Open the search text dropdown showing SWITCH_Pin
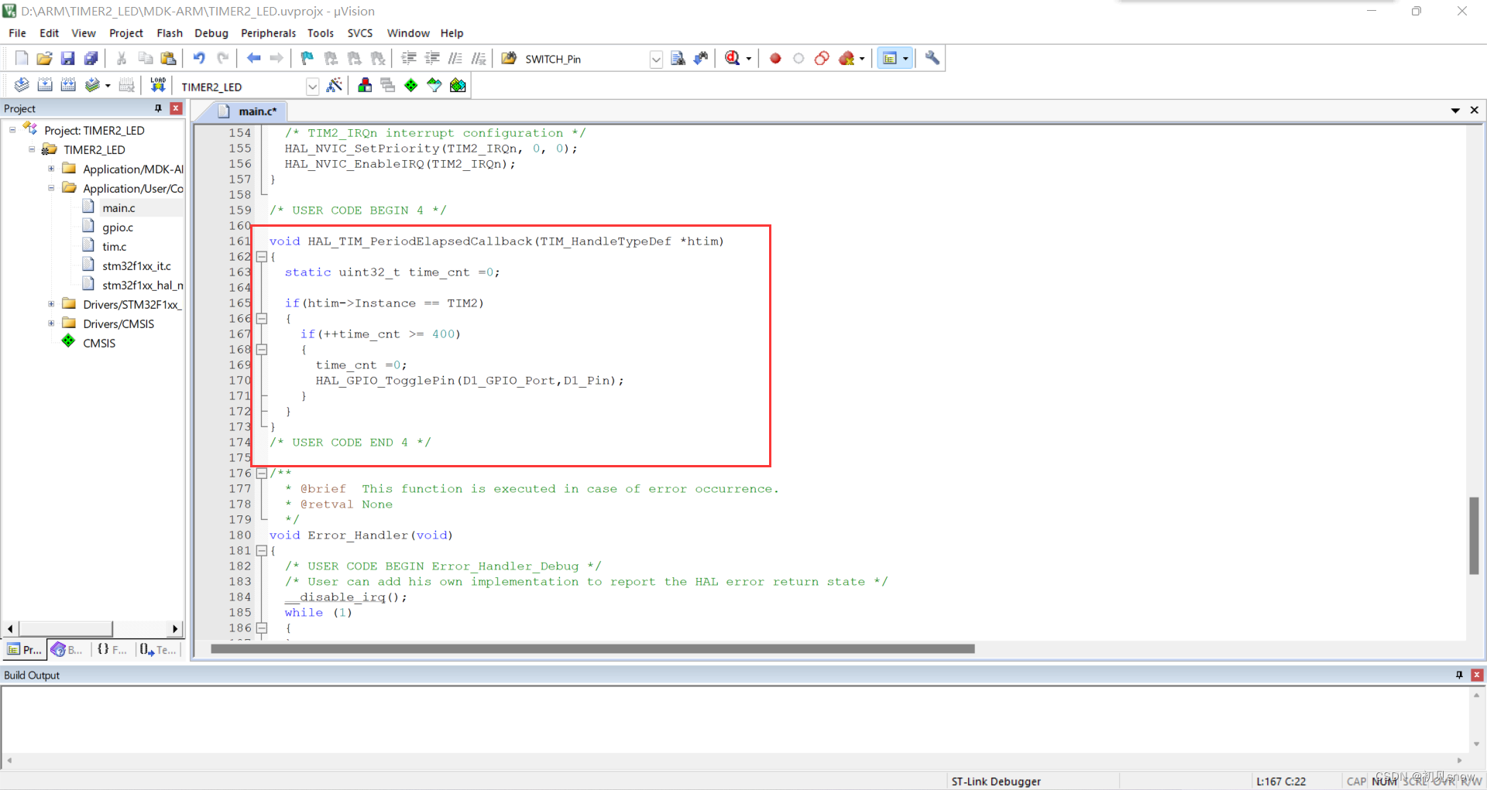The image size is (1487, 790). [656, 60]
